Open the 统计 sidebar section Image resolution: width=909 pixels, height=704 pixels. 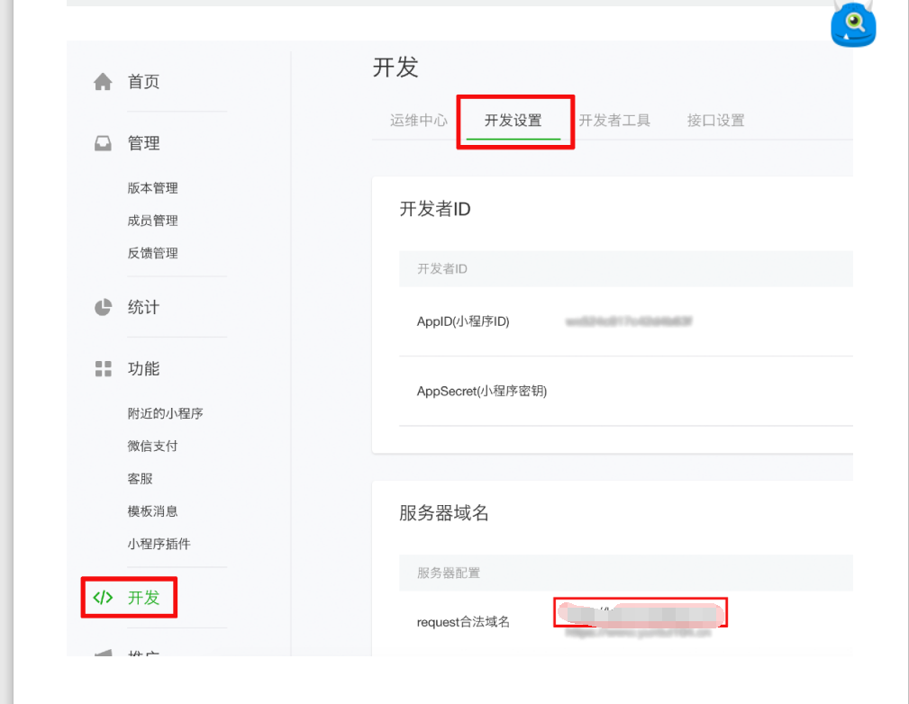(143, 307)
